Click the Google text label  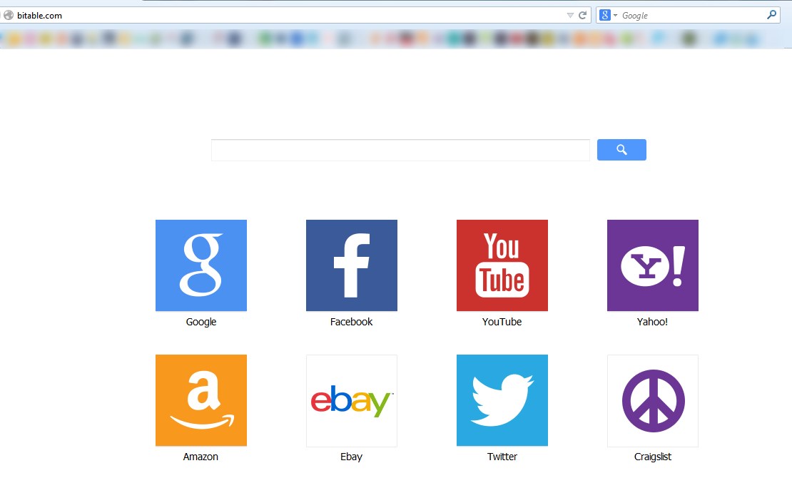(201, 322)
